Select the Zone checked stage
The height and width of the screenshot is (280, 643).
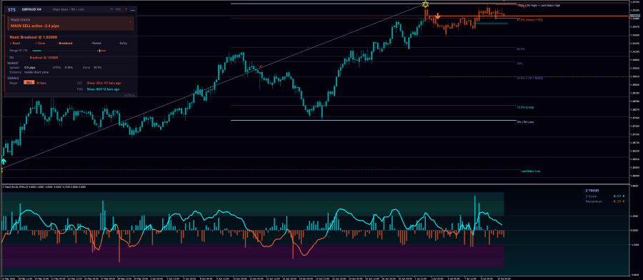coord(40,43)
